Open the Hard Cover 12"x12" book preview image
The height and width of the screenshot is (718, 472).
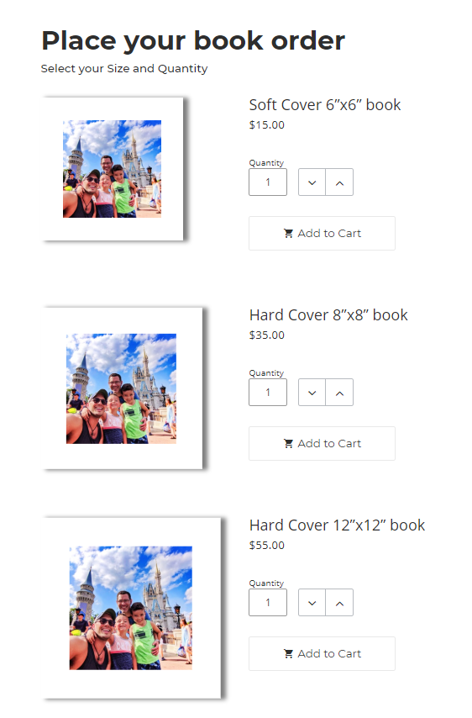(132, 608)
